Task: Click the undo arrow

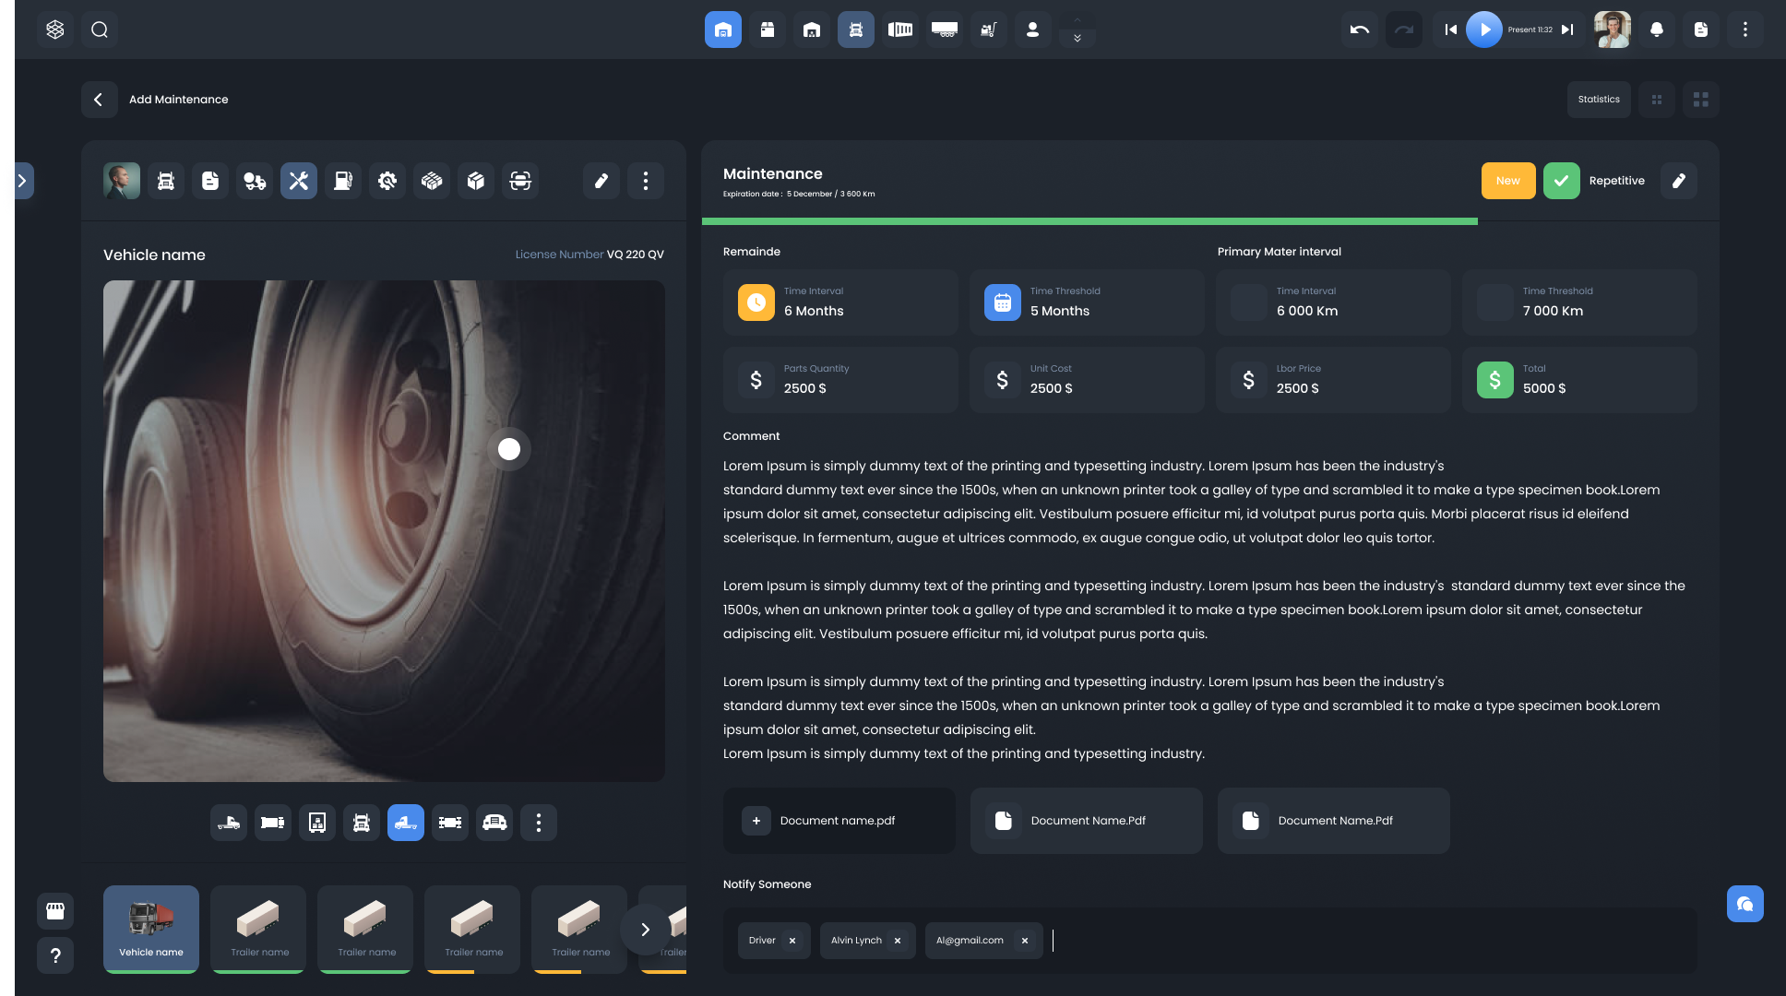Action: click(1360, 30)
